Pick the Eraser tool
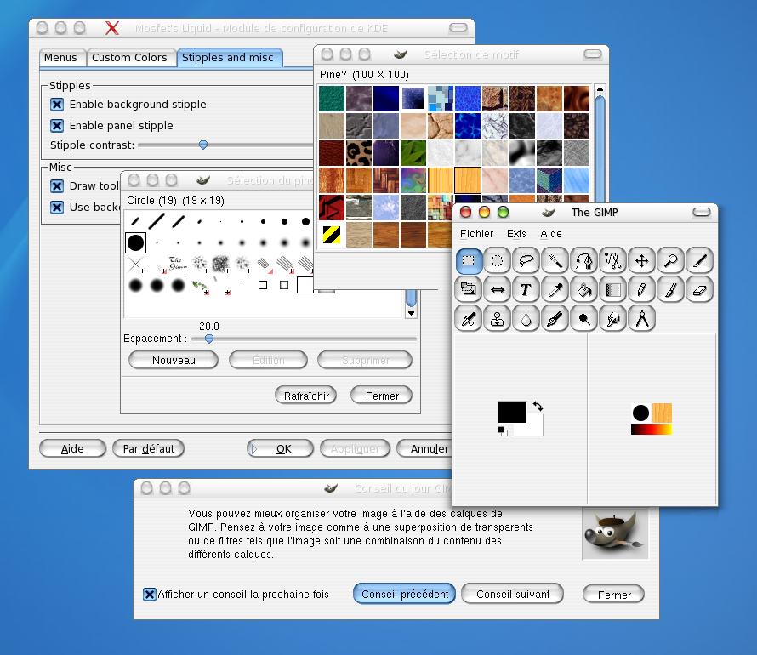This screenshot has width=757, height=655. (700, 289)
